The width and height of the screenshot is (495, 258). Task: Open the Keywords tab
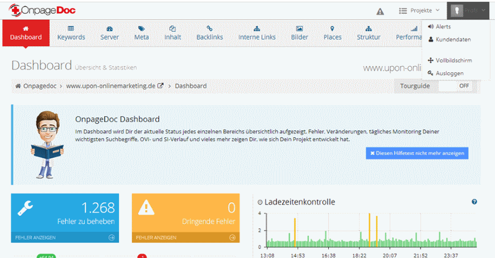tap(71, 33)
